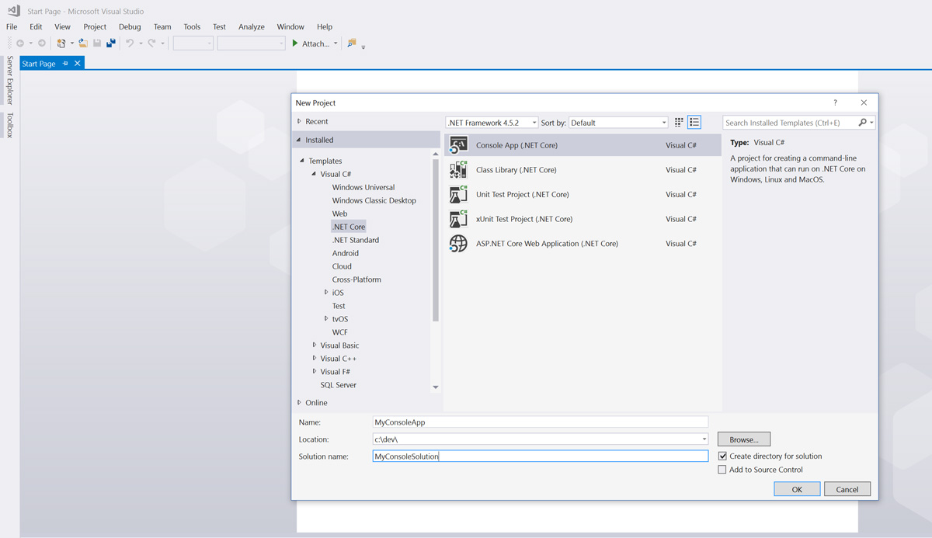The height and width of the screenshot is (538, 932).
Task: Open a file using the Open File toolbar icon
Action: 82,43
